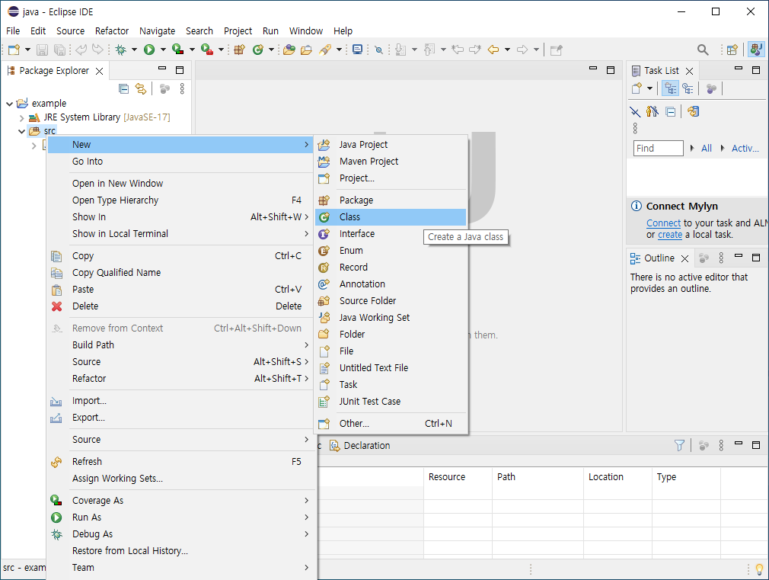
Task: Click the New Java Class toolbar icon
Action: click(258, 50)
